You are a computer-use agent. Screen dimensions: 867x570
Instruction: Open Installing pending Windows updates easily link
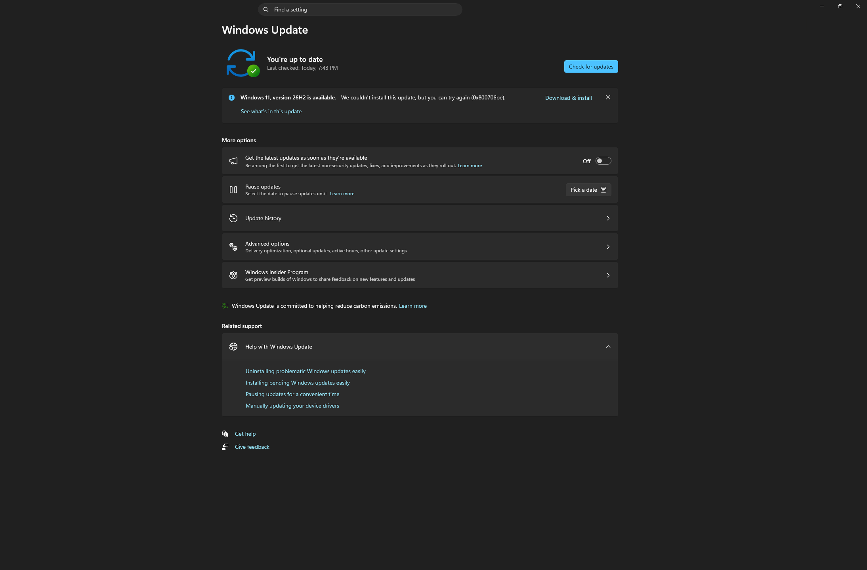click(298, 383)
